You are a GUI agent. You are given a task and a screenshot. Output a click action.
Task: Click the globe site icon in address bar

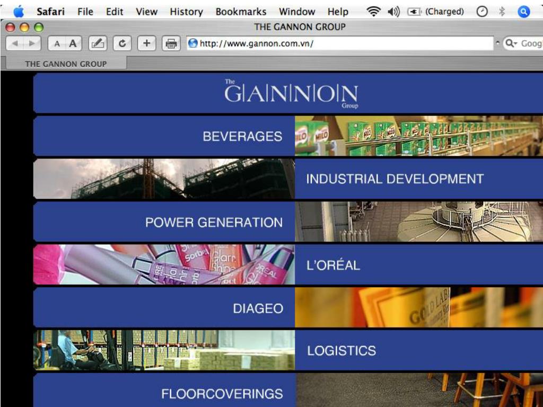[x=193, y=43]
